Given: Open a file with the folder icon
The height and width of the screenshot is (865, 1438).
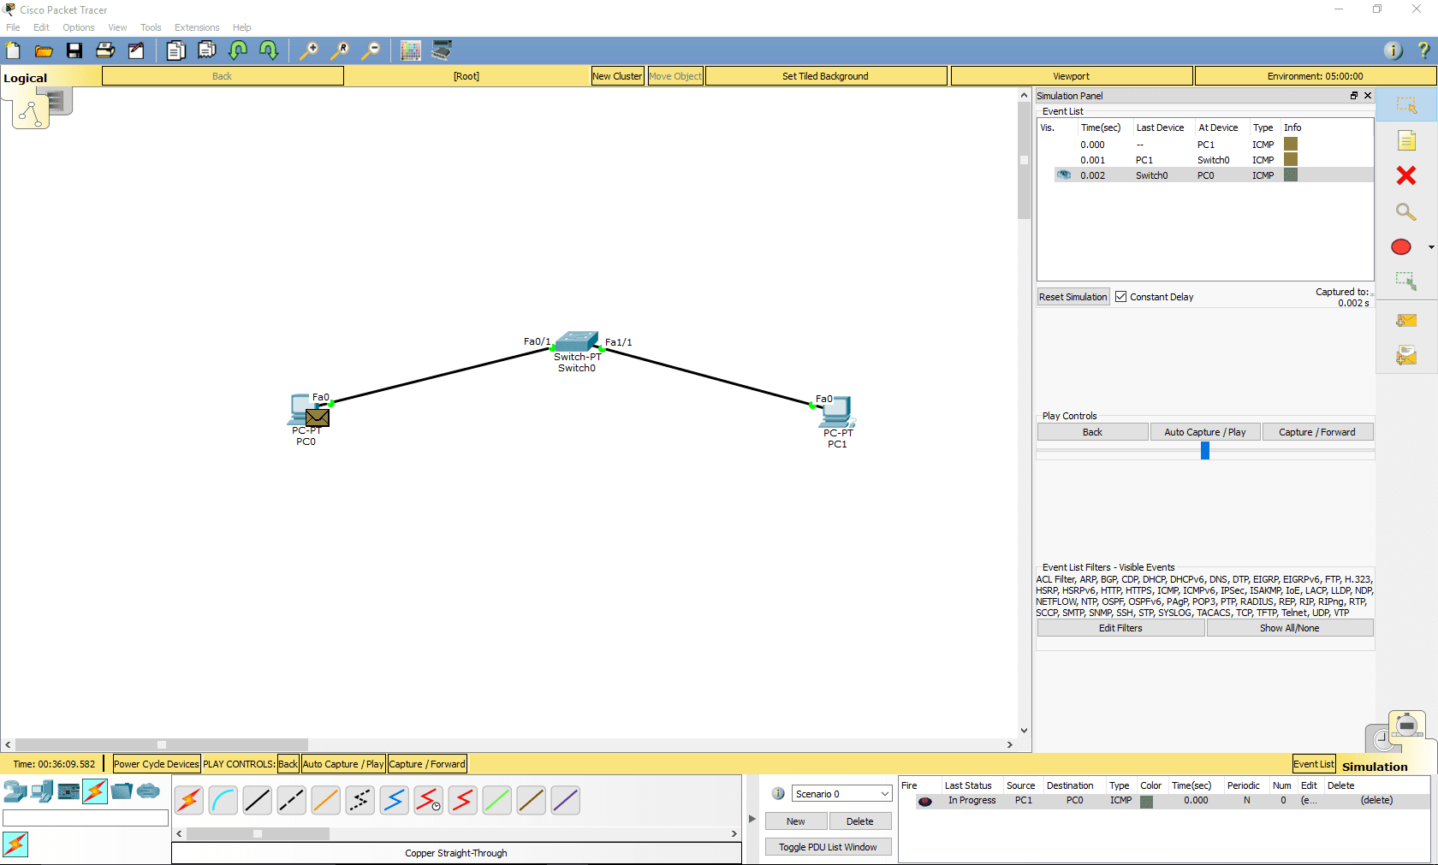Looking at the screenshot, I should tap(44, 50).
